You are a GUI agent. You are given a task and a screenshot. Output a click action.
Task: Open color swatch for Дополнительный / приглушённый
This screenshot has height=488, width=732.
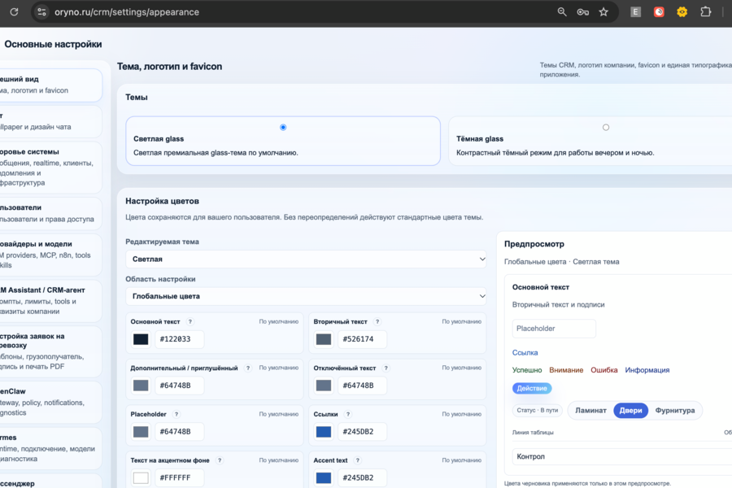tap(141, 386)
